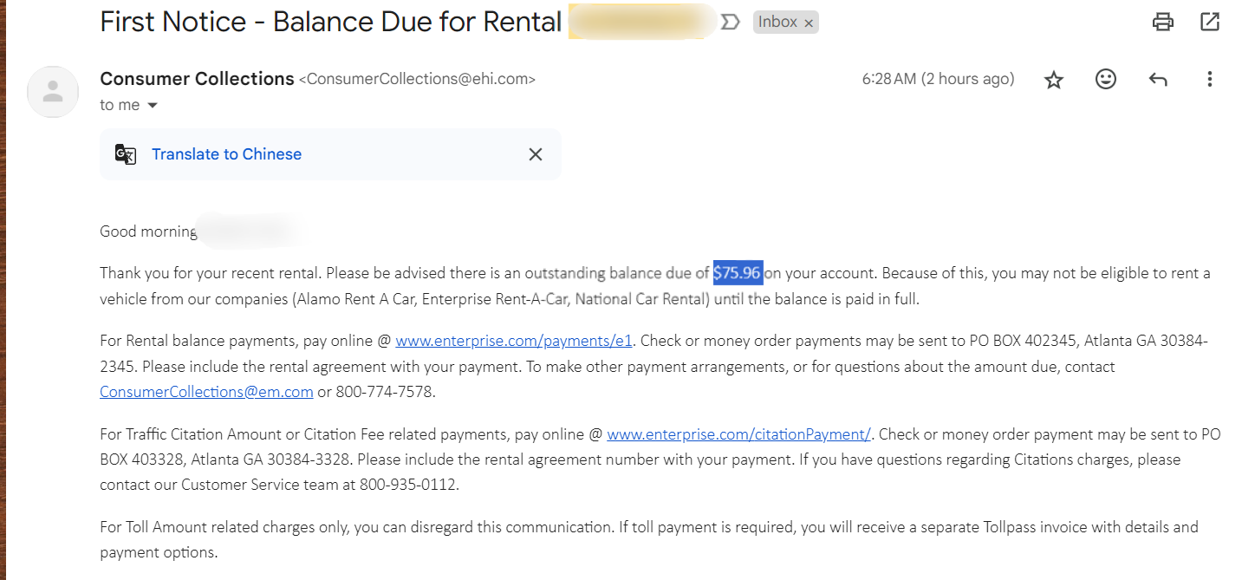Open the www.enterprise.com/payments/e1 link

point(514,341)
